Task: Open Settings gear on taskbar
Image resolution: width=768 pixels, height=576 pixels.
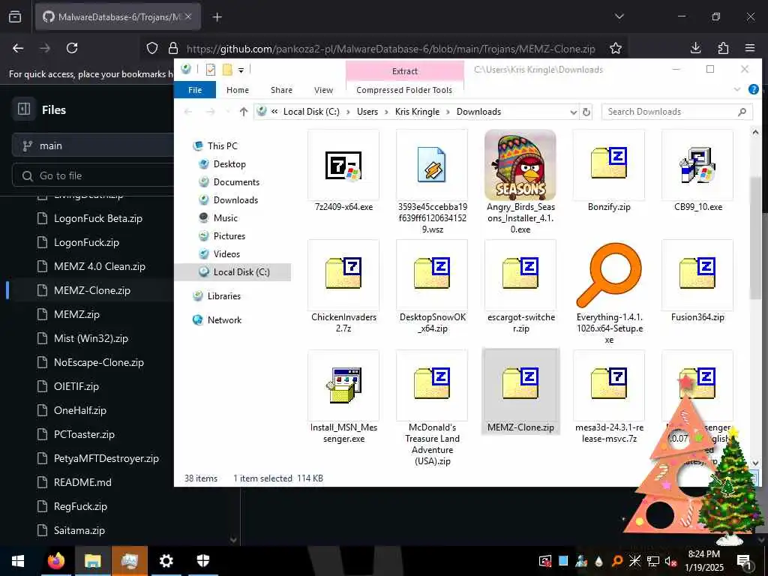Action: click(166, 561)
